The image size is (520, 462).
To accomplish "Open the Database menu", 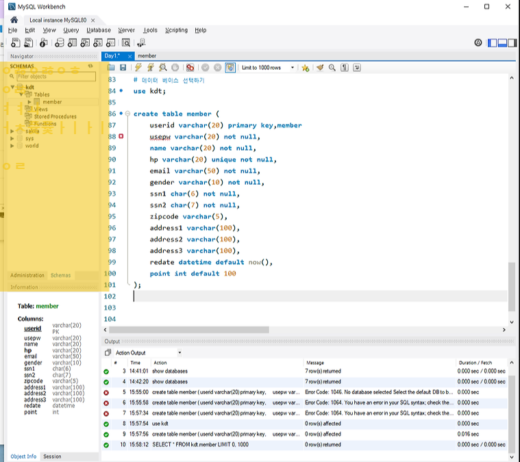I will click(x=99, y=30).
